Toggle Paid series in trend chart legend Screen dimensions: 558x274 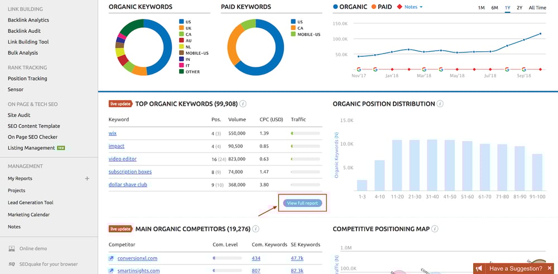coord(381,7)
